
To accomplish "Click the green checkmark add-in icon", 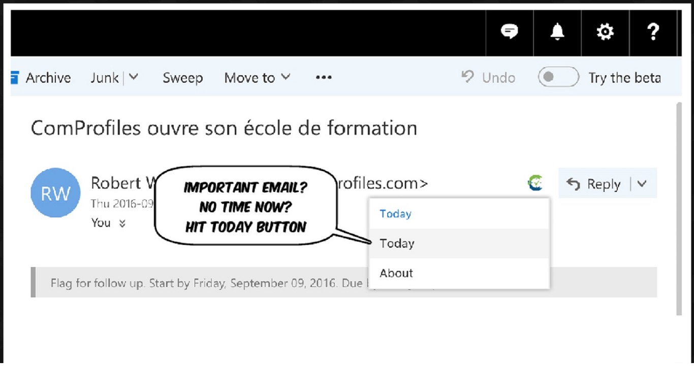I will click(x=535, y=183).
